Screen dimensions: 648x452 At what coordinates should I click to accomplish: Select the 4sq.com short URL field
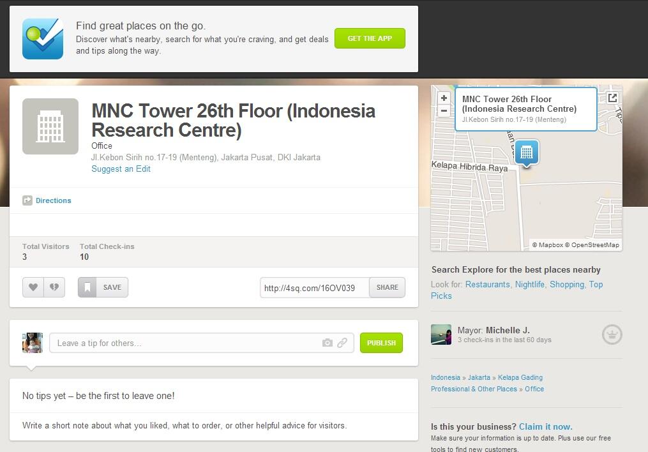pyautogui.click(x=315, y=287)
